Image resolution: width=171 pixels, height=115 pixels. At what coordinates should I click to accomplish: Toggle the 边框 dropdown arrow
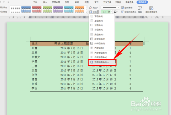[98, 12]
